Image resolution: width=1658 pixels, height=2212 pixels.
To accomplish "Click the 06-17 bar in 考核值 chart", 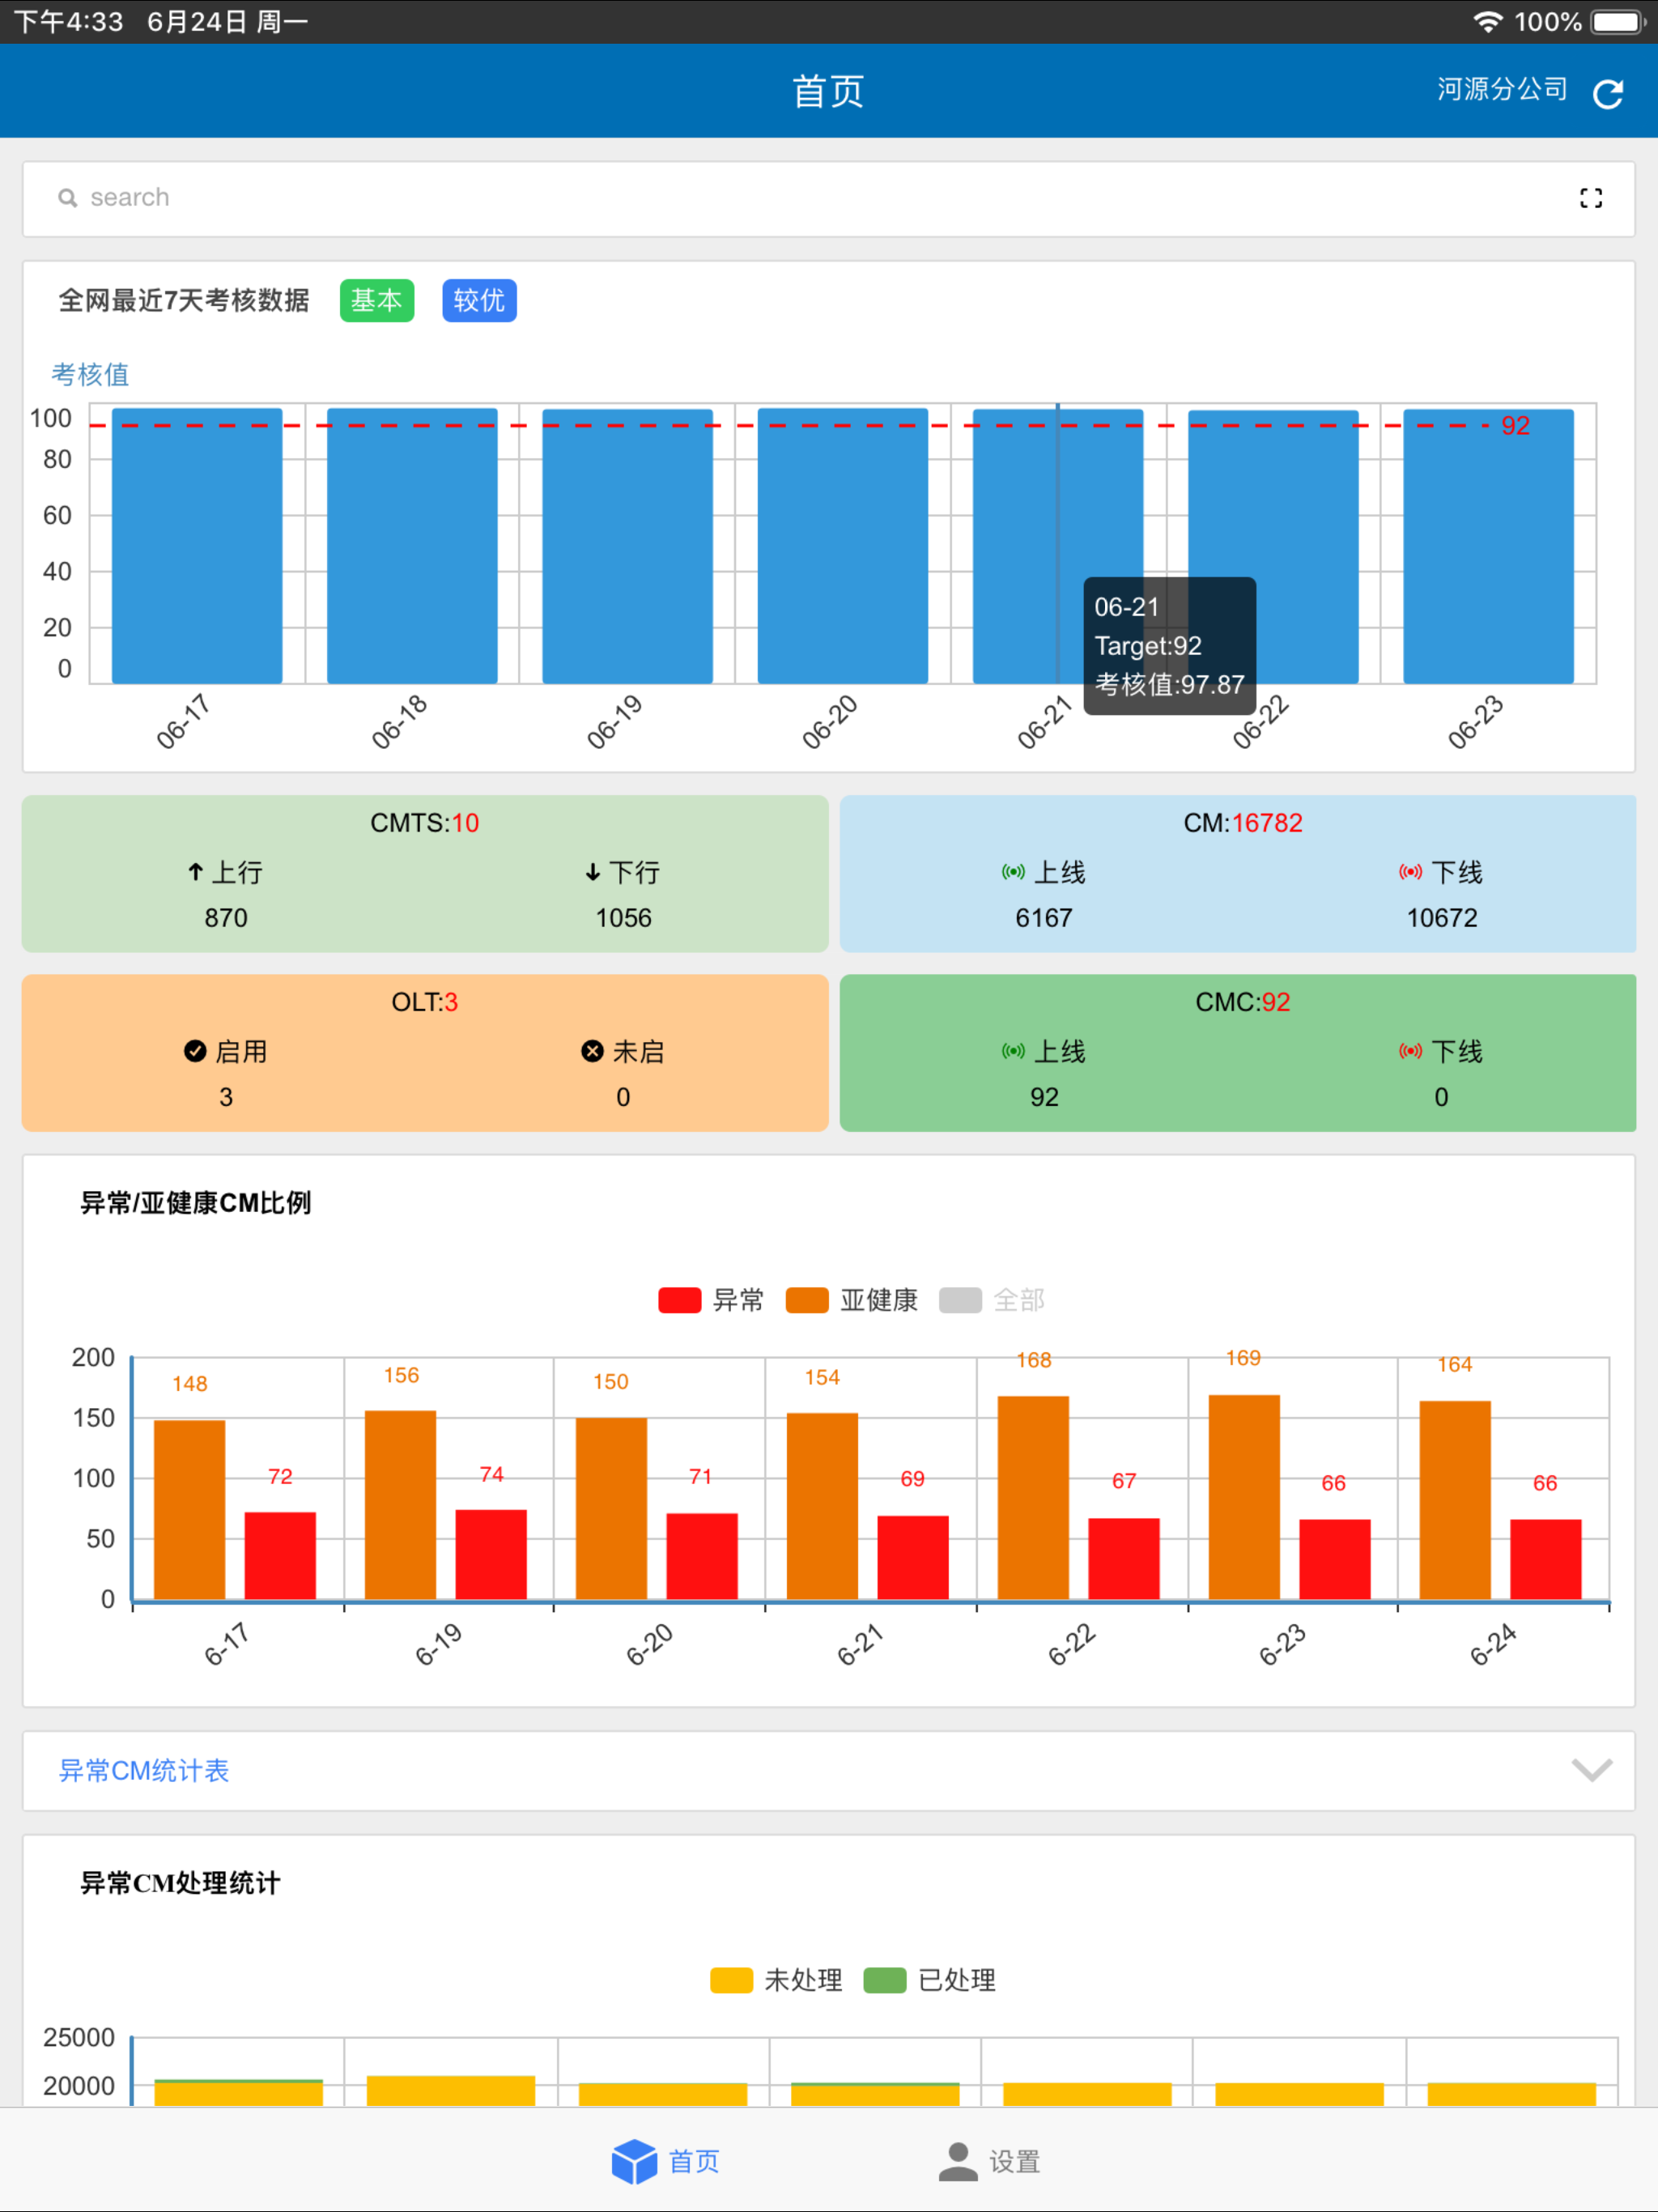I will point(197,546).
